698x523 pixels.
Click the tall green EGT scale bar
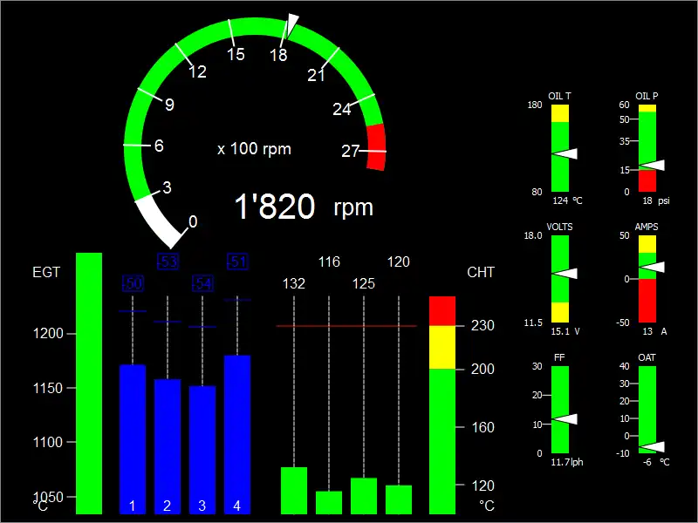click(x=89, y=384)
